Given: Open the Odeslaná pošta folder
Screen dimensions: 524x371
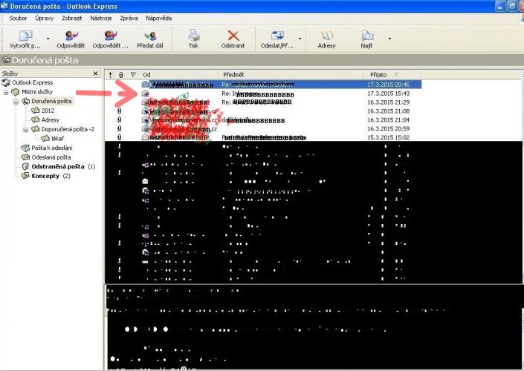Looking at the screenshot, I should tap(51, 157).
